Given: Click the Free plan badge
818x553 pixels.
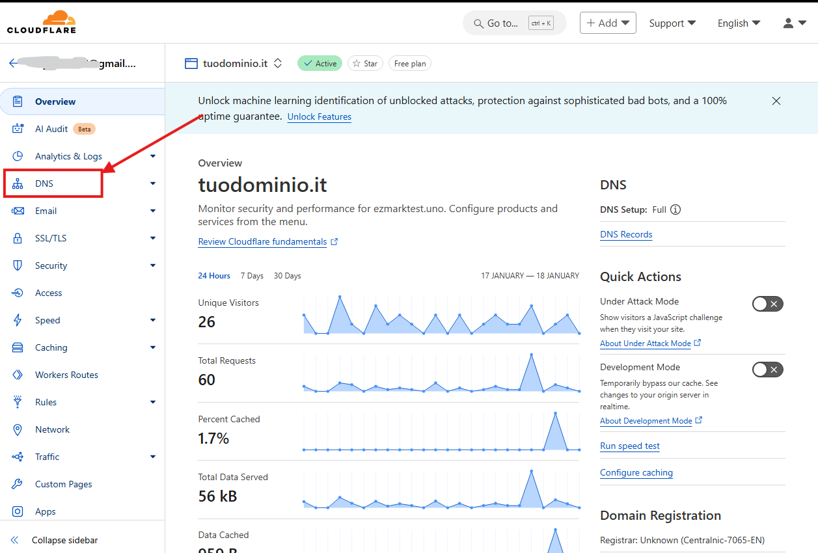Looking at the screenshot, I should [x=410, y=63].
